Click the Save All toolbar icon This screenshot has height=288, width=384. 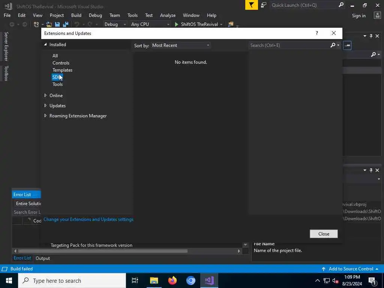[66, 24]
